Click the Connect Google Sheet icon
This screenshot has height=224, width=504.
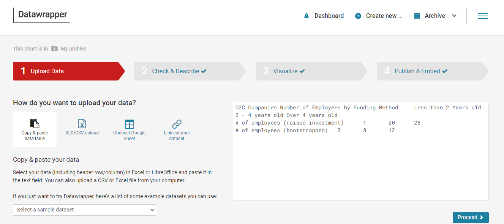130,124
